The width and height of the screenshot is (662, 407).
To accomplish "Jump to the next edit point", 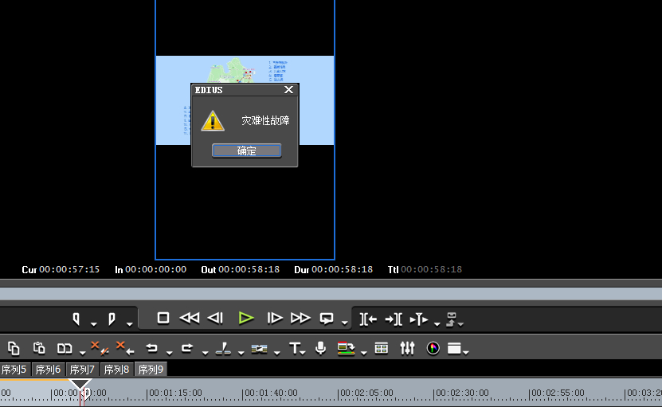I will coord(394,319).
